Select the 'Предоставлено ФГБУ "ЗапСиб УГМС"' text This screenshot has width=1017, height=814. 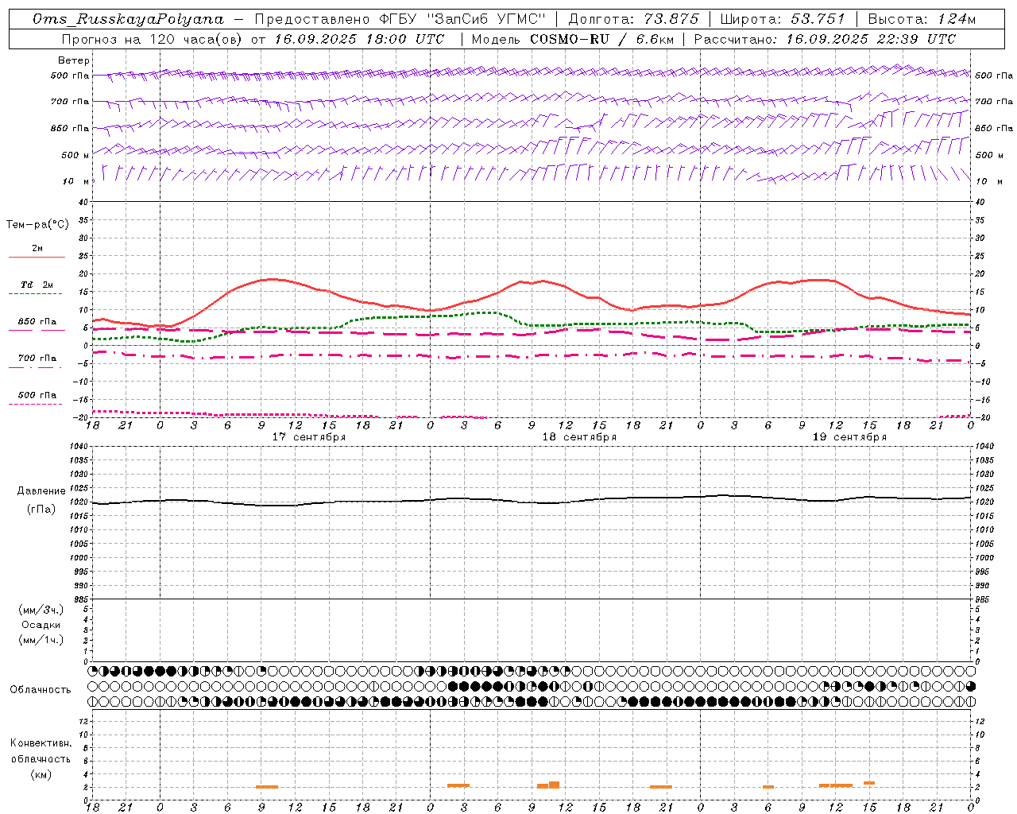[400, 19]
